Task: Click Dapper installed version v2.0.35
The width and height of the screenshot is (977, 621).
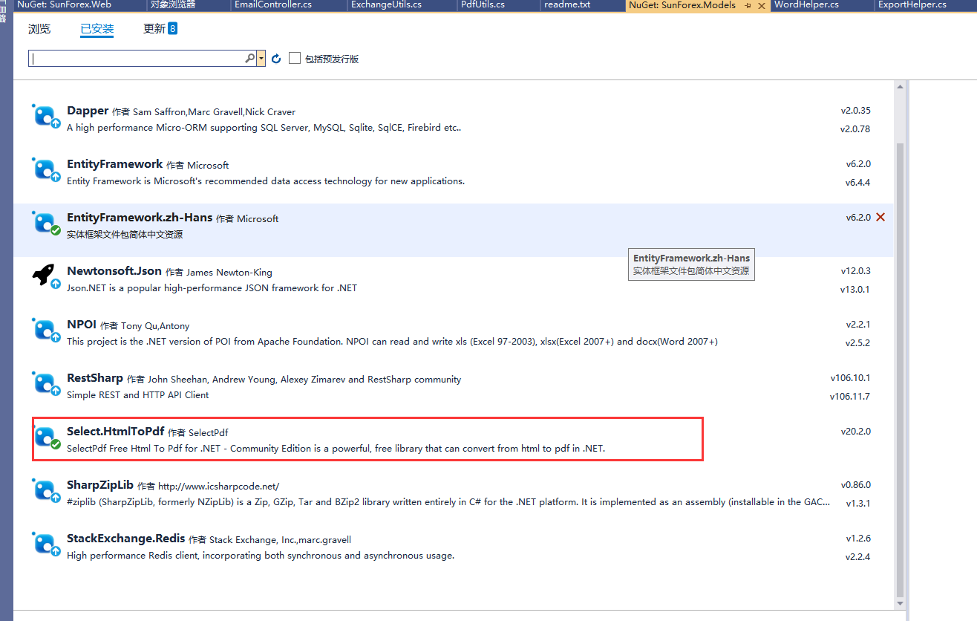Action: (855, 110)
